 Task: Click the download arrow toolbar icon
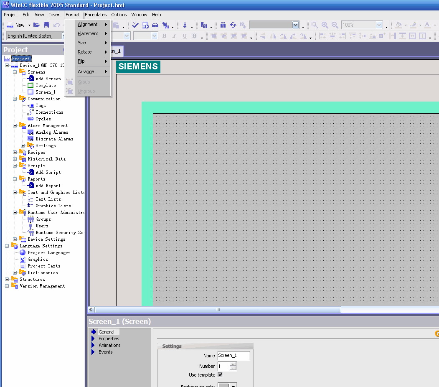(x=185, y=25)
